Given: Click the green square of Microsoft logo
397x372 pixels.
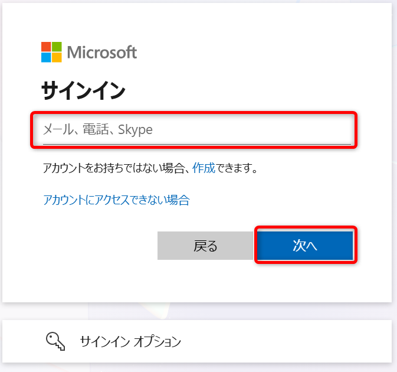Looking at the screenshot, I should pos(57,47).
